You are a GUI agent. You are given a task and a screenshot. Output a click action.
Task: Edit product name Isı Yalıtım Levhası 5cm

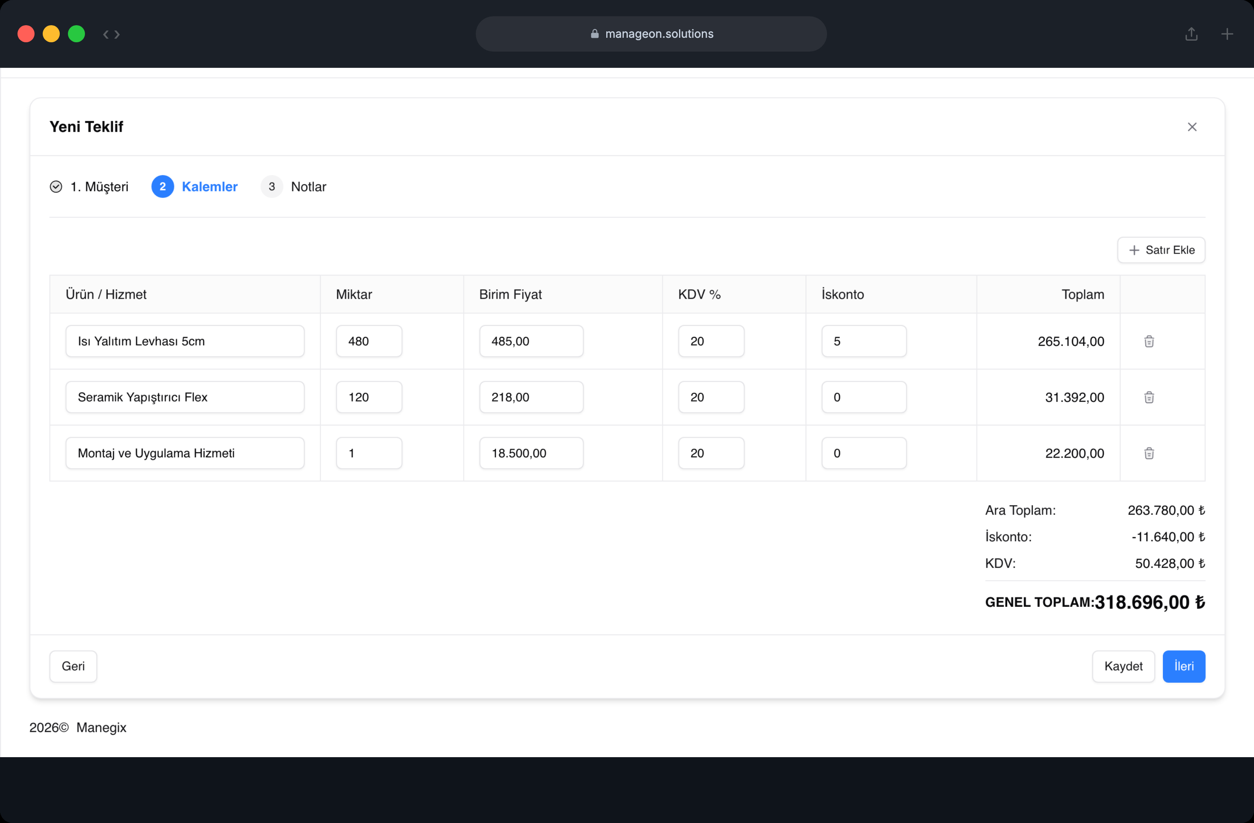pos(185,341)
